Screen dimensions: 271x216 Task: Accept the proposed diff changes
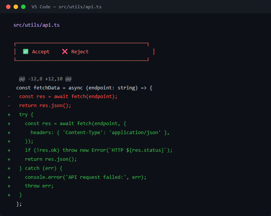(36, 51)
